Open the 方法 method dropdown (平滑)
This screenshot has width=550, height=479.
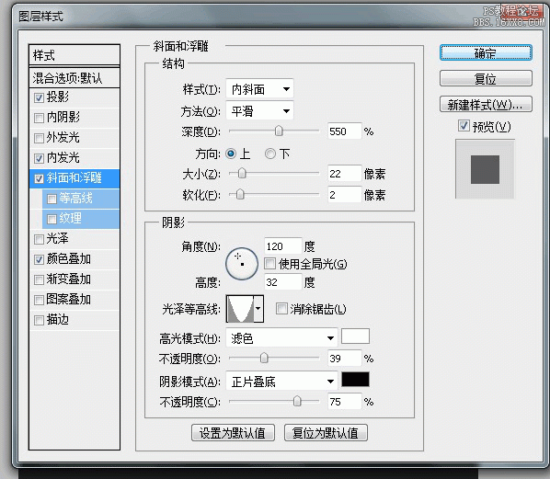[259, 111]
